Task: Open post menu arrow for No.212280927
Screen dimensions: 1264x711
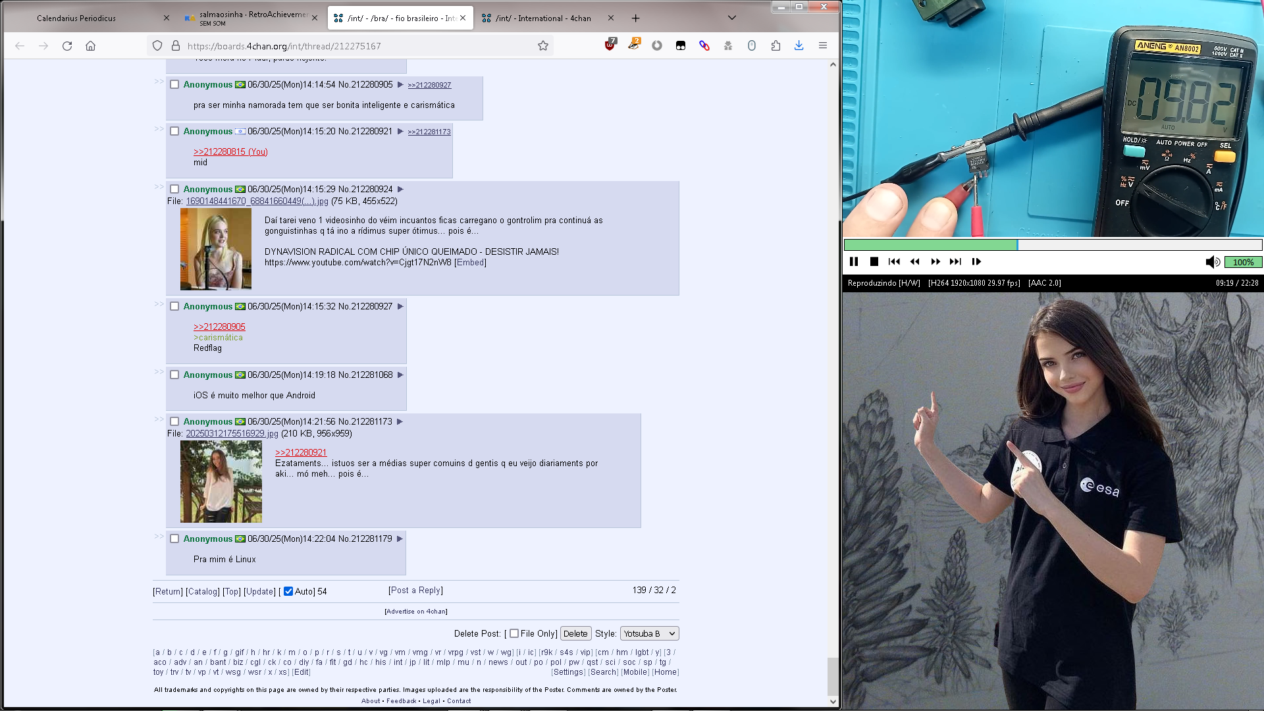Action: click(400, 306)
